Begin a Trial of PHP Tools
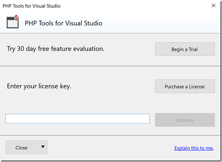The image size is (222, 162). pos(185,49)
